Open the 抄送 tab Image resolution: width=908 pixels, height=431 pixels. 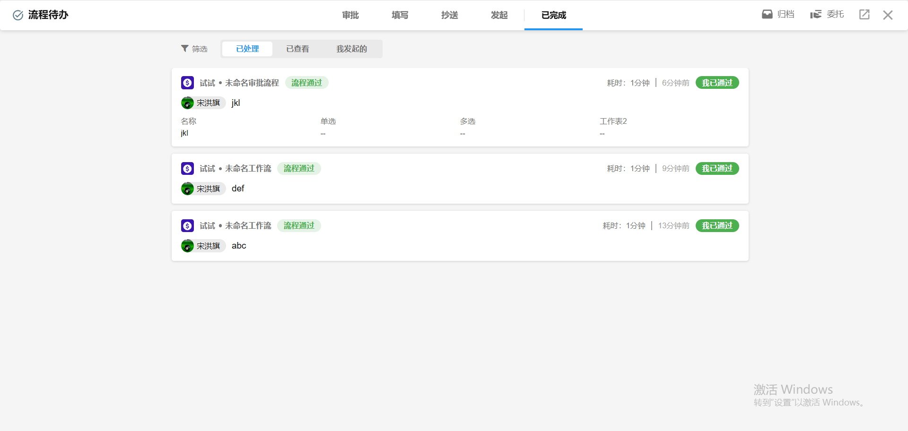pyautogui.click(x=449, y=15)
